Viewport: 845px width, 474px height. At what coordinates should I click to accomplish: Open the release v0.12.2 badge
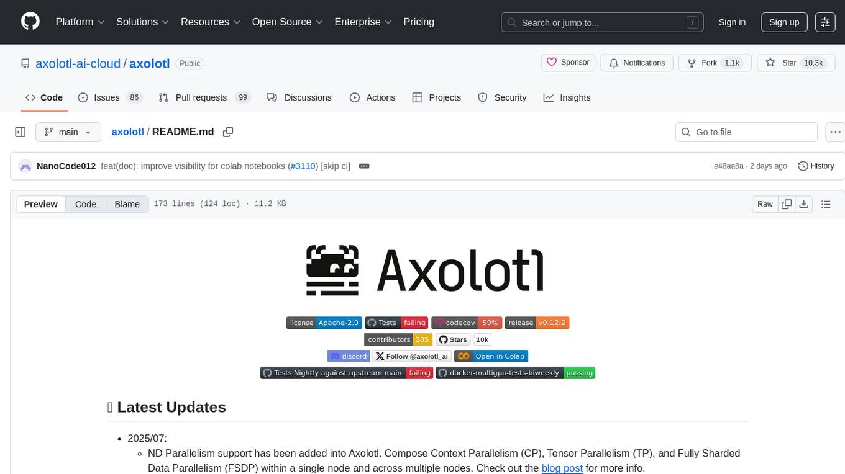pyautogui.click(x=537, y=323)
